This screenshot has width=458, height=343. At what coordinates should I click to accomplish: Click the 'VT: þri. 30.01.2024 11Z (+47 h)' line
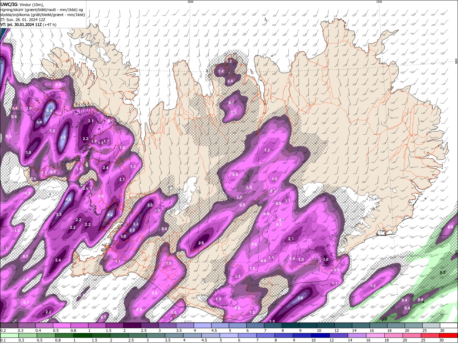[x=28, y=25]
